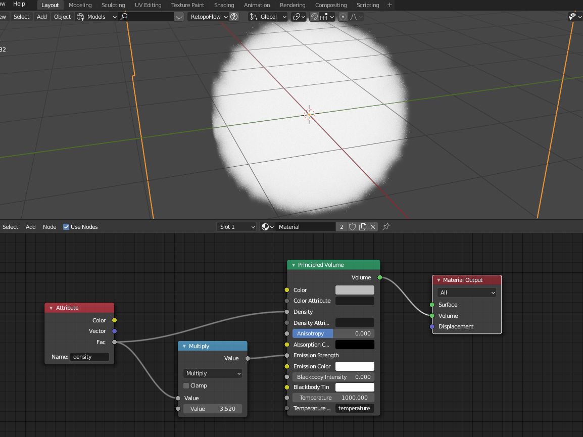The image size is (583, 437).
Task: Switch to the Shading workspace tab
Action: pyautogui.click(x=224, y=5)
